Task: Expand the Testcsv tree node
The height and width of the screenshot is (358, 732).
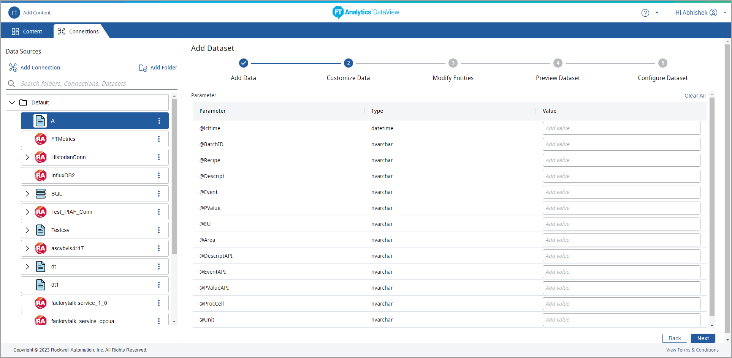Action: 27,230
